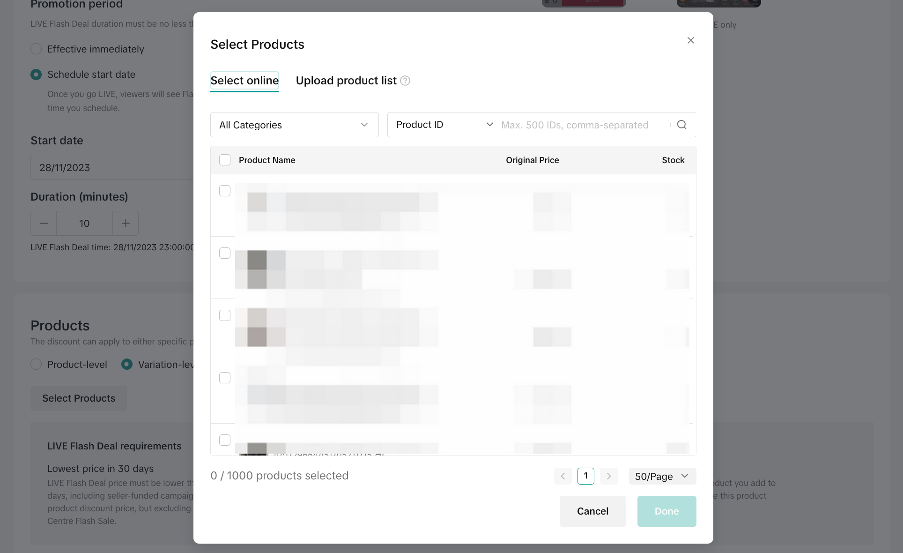The image size is (903, 553).
Task: Decrease duration with the minus button
Action: [x=44, y=224]
